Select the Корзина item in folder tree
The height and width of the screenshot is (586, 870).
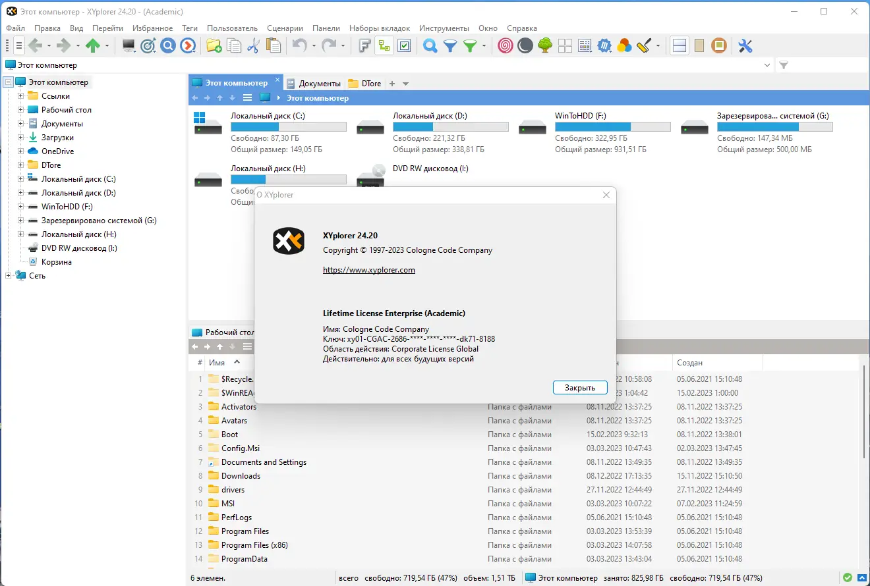coord(57,262)
